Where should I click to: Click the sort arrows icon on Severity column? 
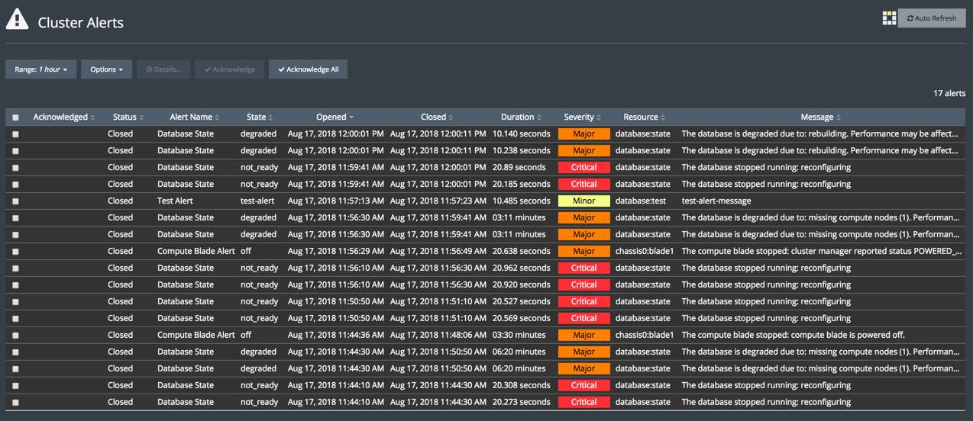pos(599,117)
